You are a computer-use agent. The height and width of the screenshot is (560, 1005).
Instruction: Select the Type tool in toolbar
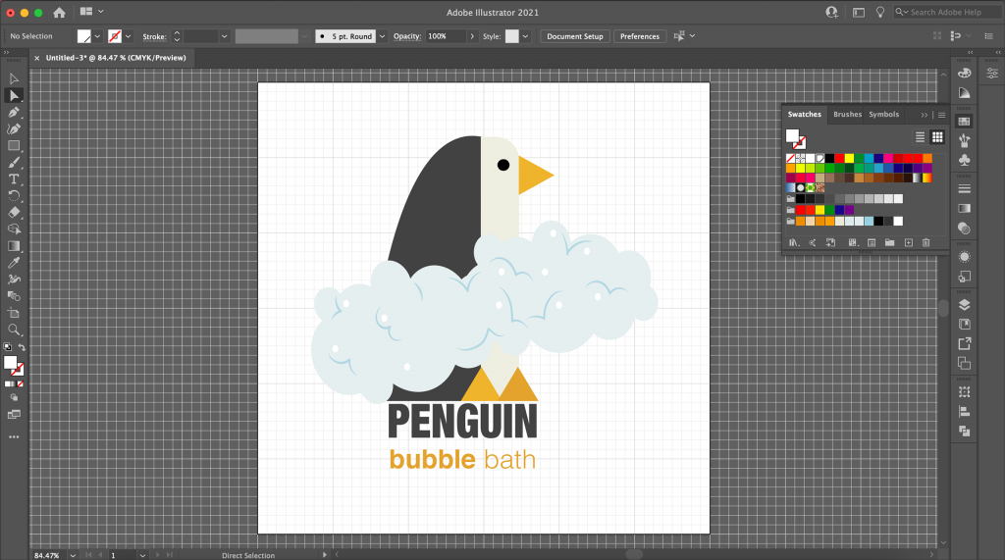click(14, 178)
